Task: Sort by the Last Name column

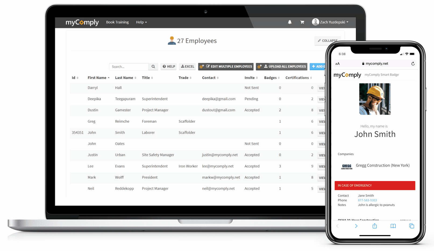Action: pos(126,78)
